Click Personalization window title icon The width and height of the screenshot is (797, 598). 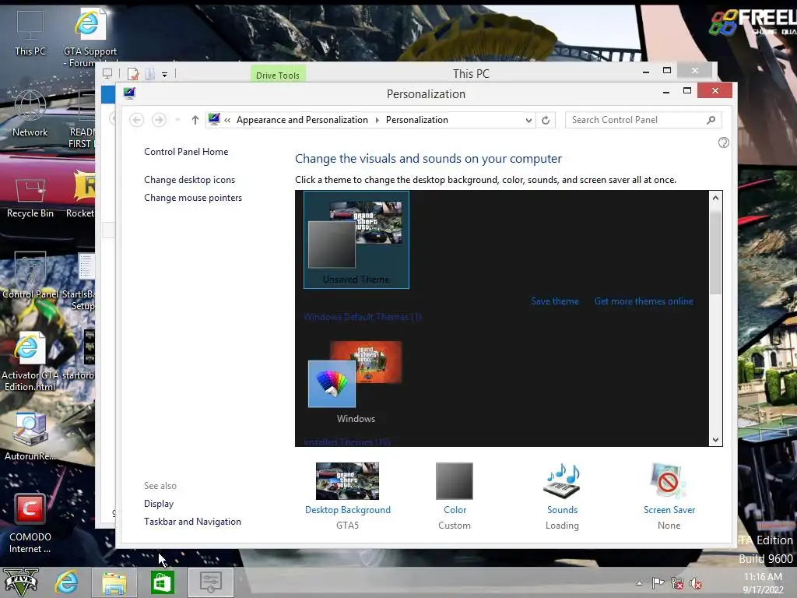pos(130,93)
